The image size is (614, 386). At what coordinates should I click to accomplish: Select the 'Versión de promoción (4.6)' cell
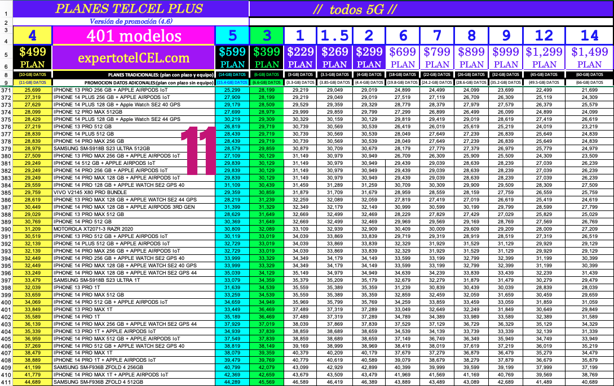pos(131,21)
